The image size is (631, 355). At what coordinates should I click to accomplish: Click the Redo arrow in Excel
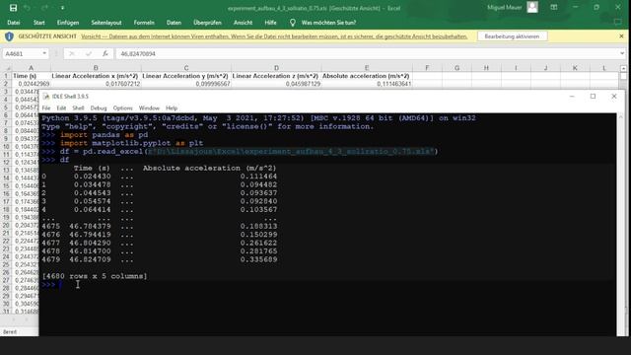click(x=44, y=8)
